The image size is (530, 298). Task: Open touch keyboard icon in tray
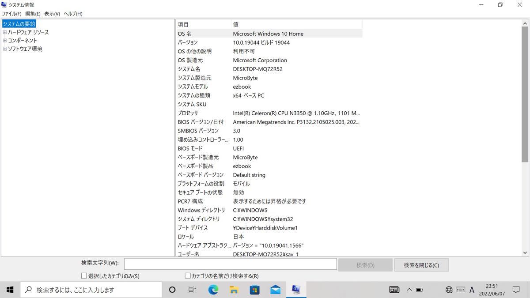461,290
